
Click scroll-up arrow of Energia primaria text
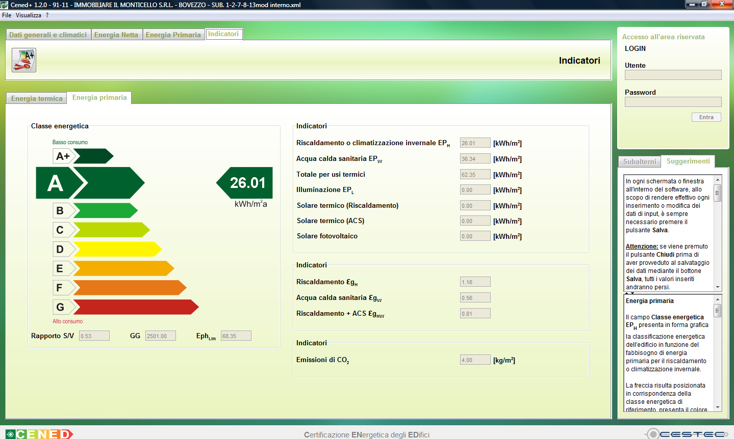click(x=718, y=299)
